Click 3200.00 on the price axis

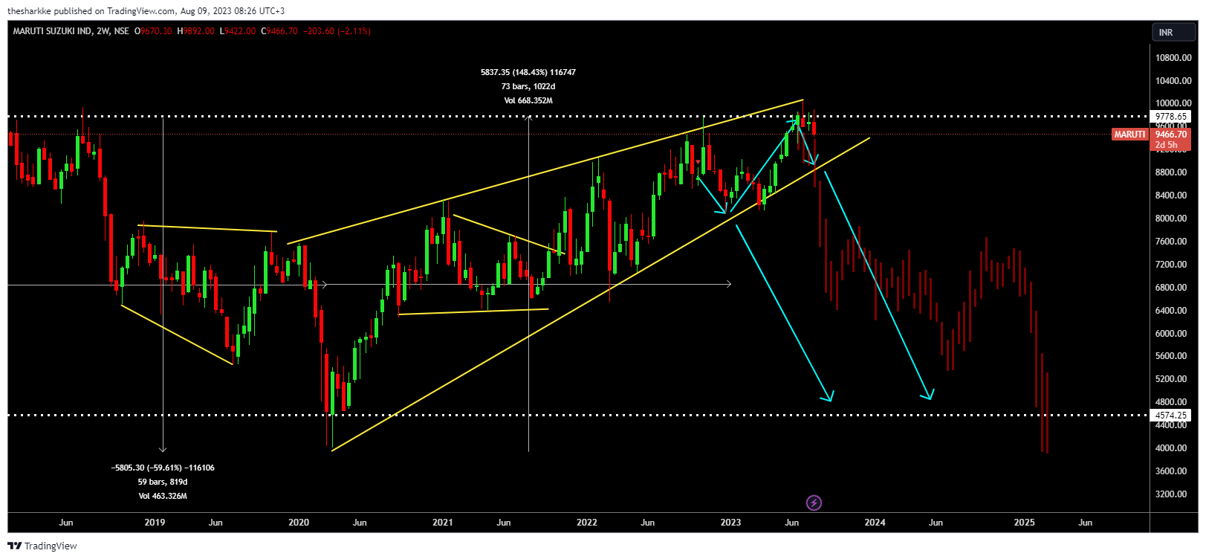[1171, 494]
